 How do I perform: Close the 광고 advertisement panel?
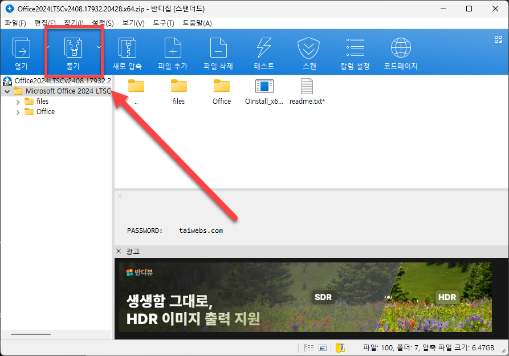[119, 251]
